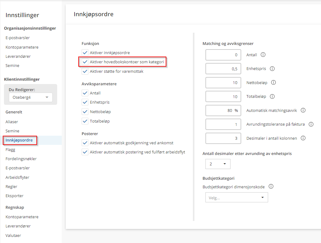
Task: Expand the enhetspris decimals dropdown
Action: (218, 164)
